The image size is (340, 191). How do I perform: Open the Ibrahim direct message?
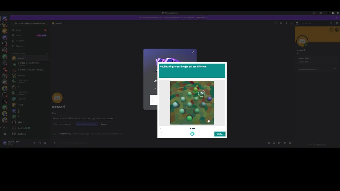(29, 128)
